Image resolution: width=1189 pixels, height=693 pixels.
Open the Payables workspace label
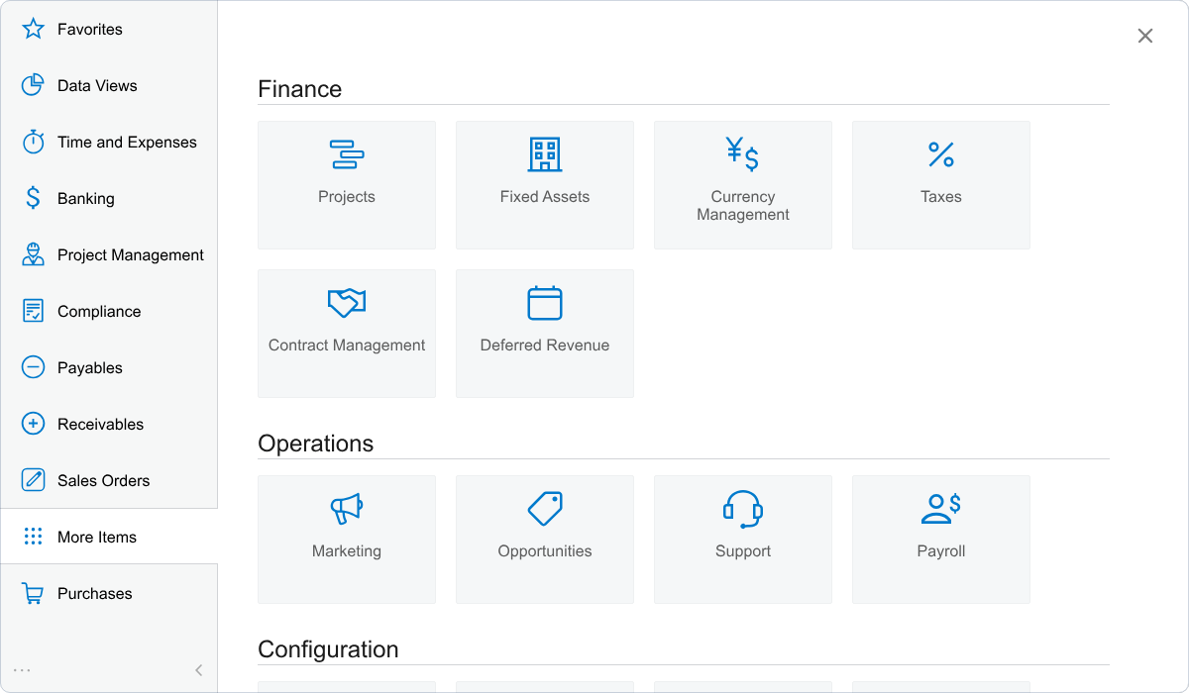click(x=90, y=367)
